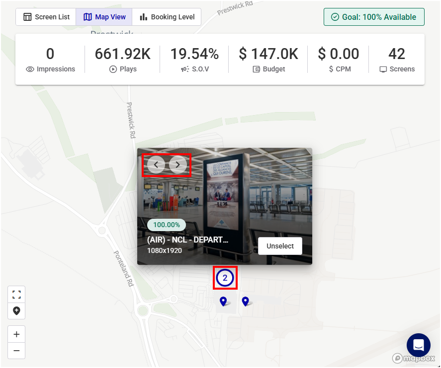Click the add location pin button

tap(16, 310)
